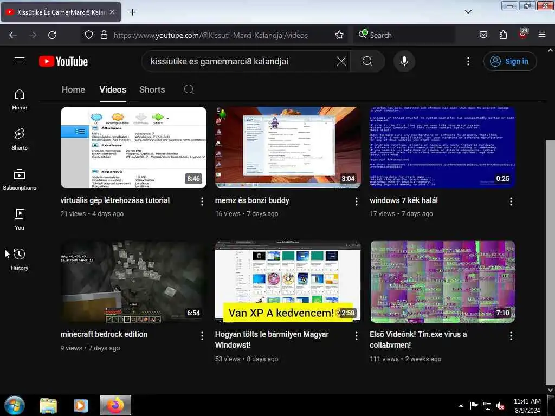555x416 pixels.
Task: Open options for minecraft bedrock edition
Action: click(202, 336)
